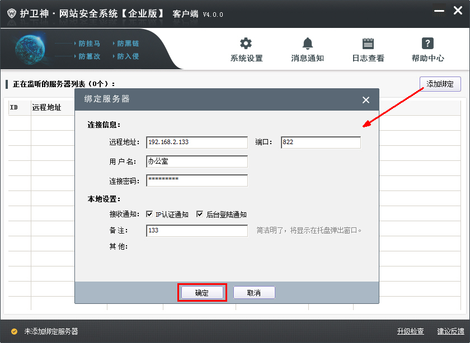Toggle IP认证通知 checkbox
Image resolution: width=470 pixels, height=343 pixels.
coord(149,214)
